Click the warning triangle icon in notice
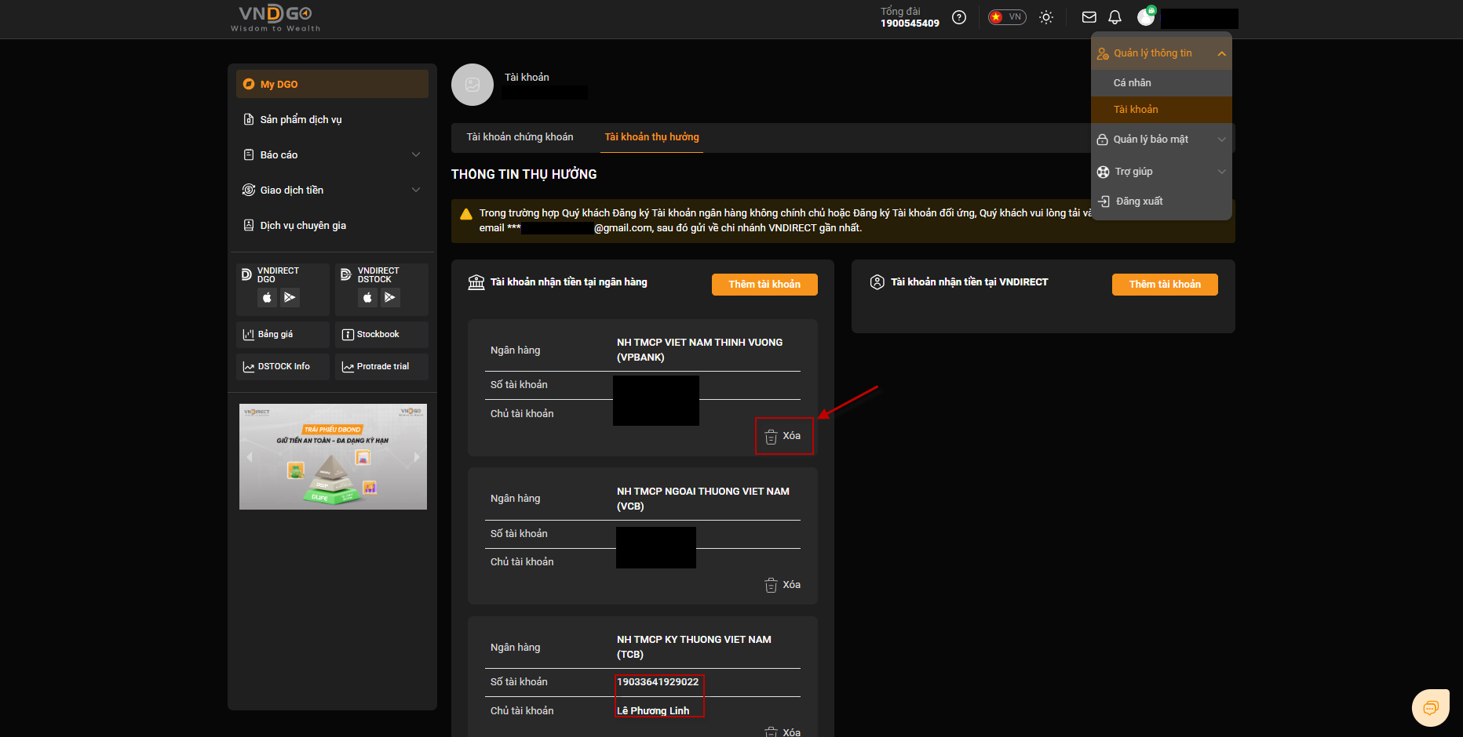The height and width of the screenshot is (737, 1463). (x=466, y=214)
